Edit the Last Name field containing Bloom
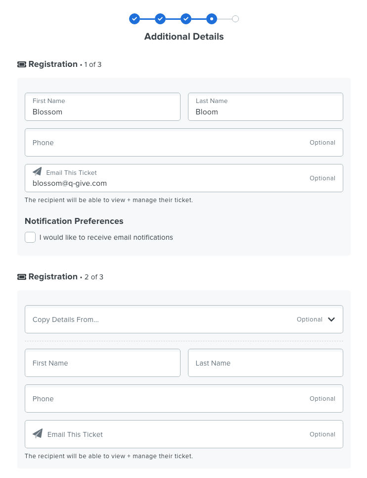Screen dimensions: 367x478 click(266, 106)
